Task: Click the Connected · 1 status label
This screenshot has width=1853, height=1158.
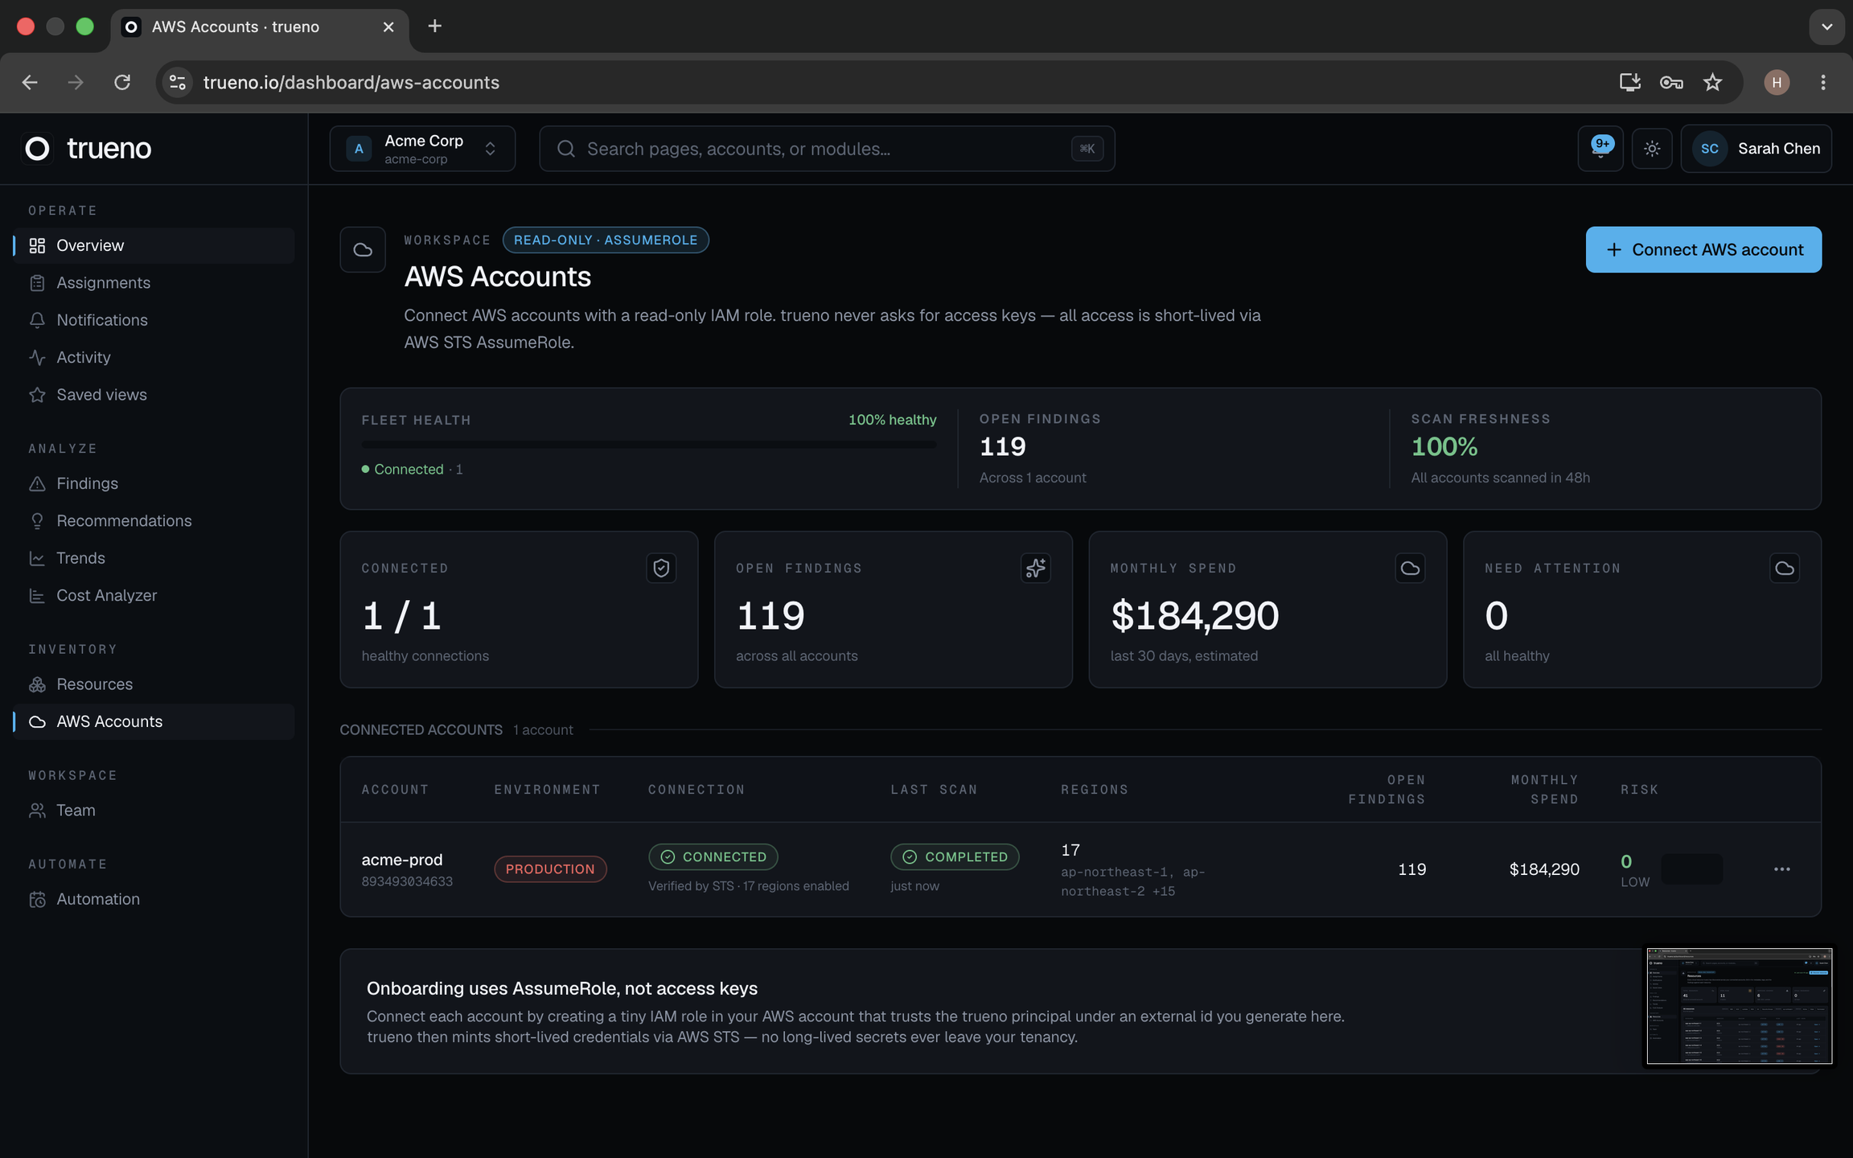Action: (x=413, y=470)
